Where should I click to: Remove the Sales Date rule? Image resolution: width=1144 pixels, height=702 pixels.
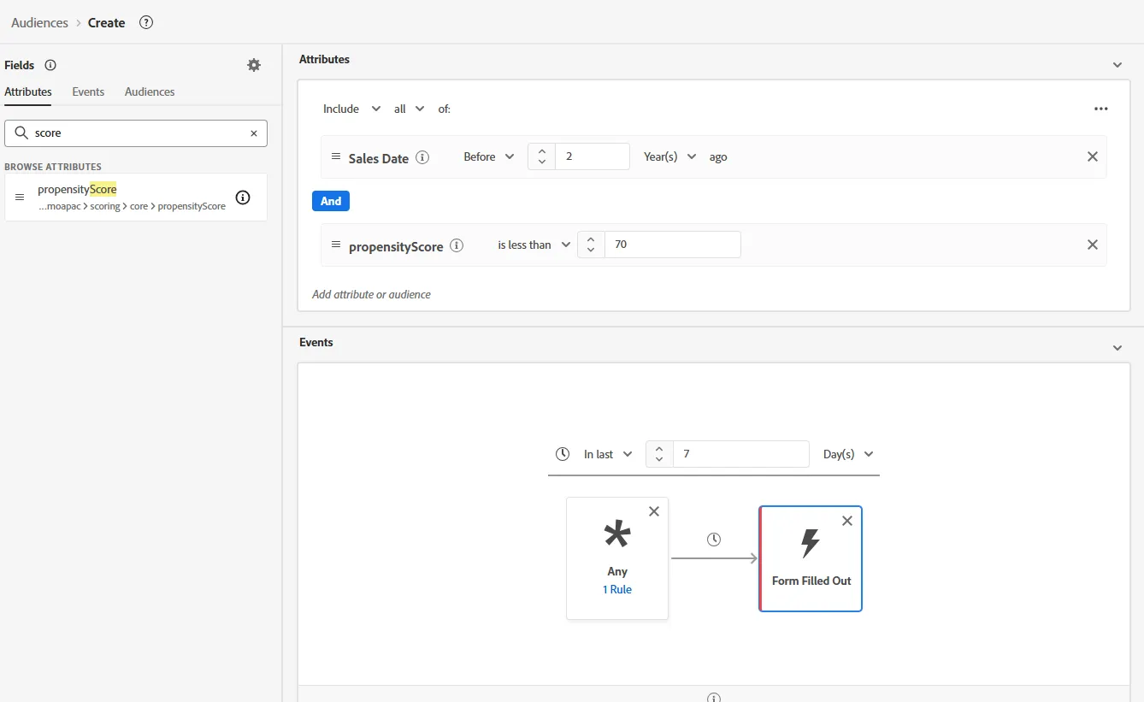click(x=1092, y=156)
